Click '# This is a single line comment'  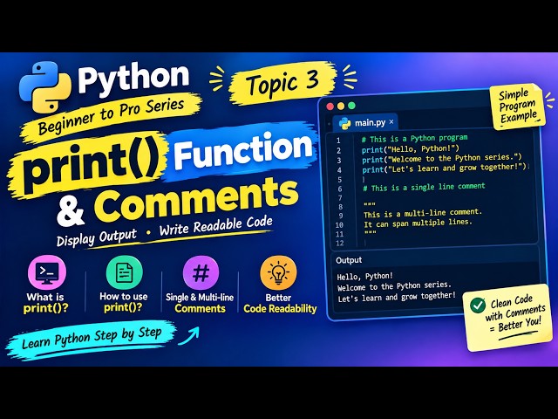click(x=424, y=187)
